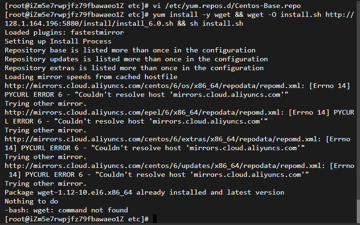Click the epel repodata repomd.xml URL
The image size is (360, 225).
coord(143,113)
